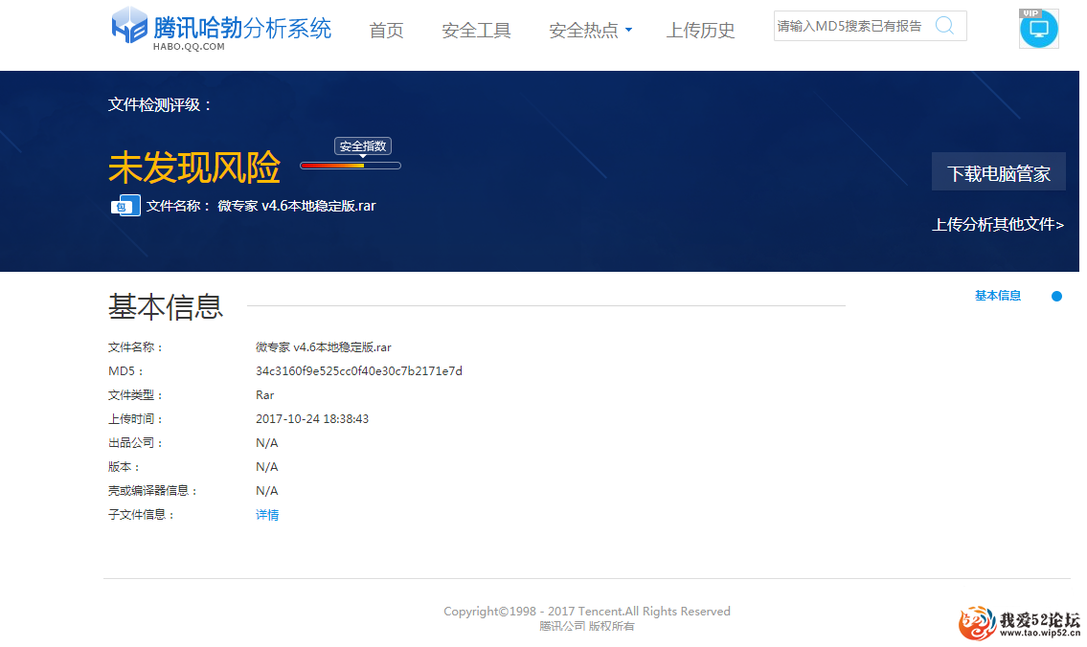Open the VIP monitor icon
This screenshot has height=647, width=1087.
[1038, 29]
